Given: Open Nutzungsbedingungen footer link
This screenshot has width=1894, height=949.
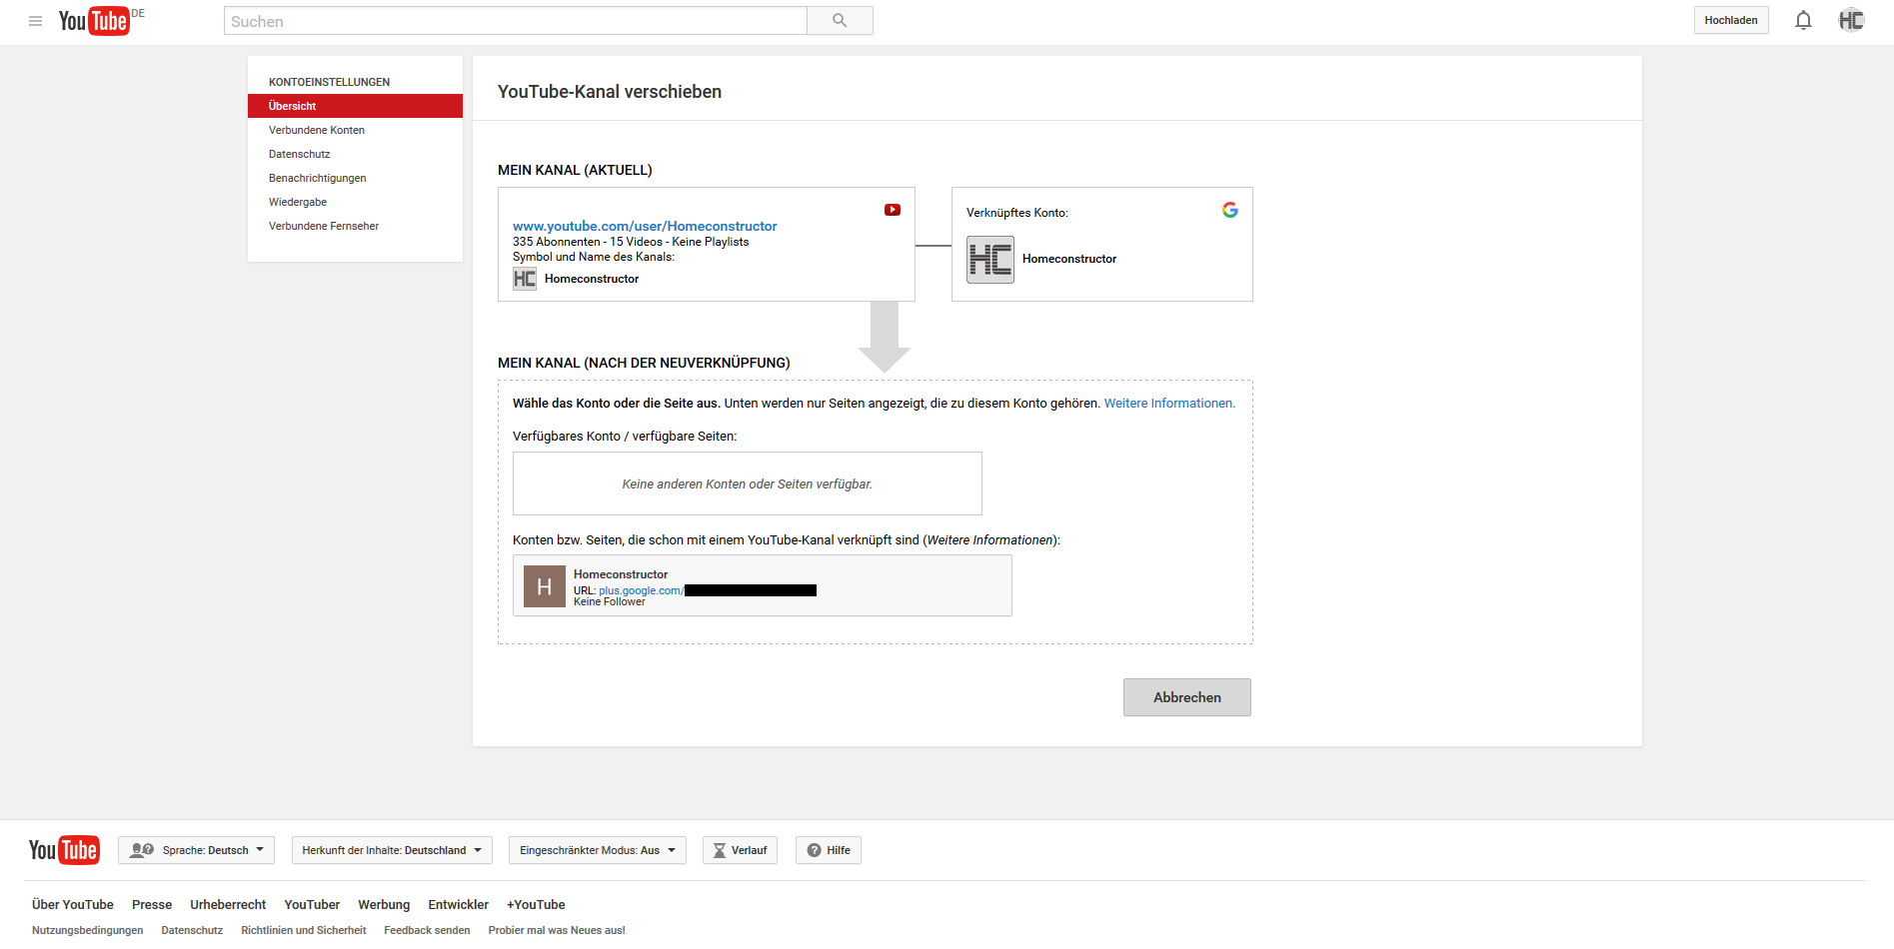Looking at the screenshot, I should coord(88,930).
